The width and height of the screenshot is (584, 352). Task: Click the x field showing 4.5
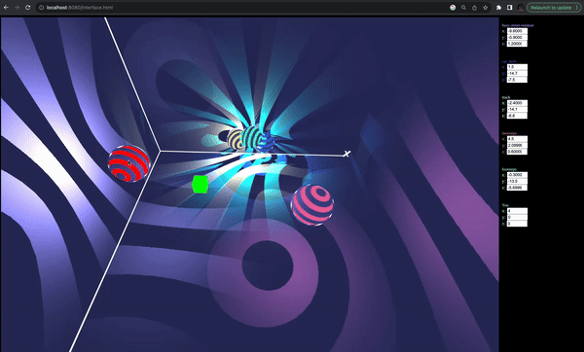tap(517, 139)
